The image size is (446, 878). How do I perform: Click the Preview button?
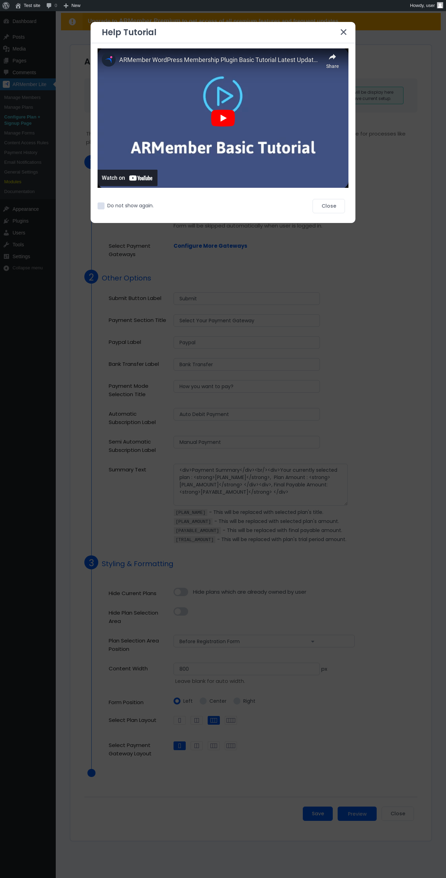[x=357, y=814]
